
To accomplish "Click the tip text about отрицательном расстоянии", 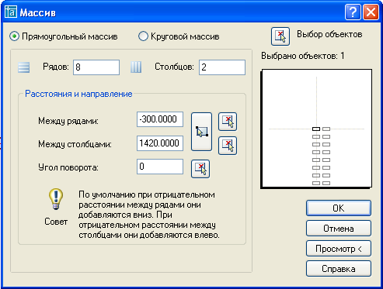I will (x=149, y=215).
